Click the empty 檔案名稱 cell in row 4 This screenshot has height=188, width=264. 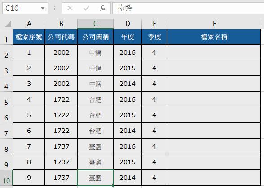[x=214, y=84]
